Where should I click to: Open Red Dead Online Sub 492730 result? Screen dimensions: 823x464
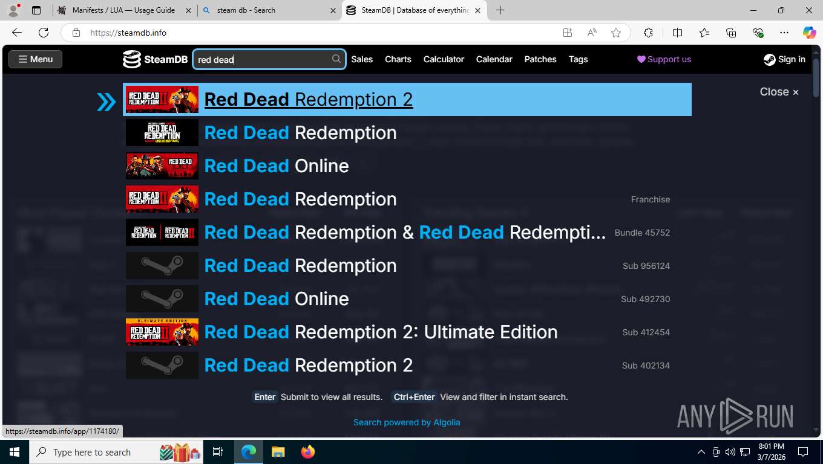tap(407, 299)
